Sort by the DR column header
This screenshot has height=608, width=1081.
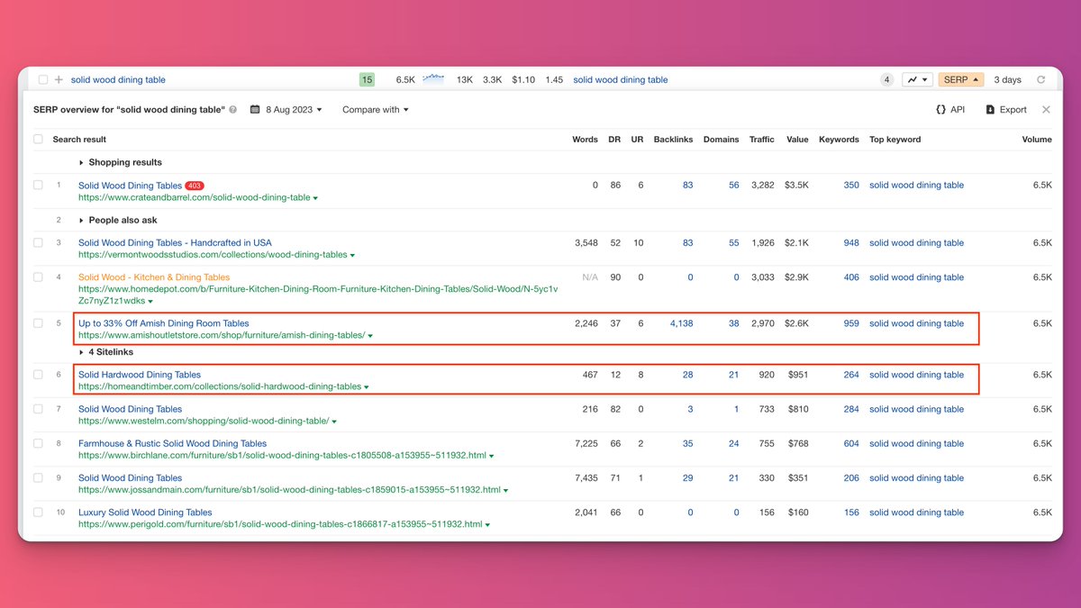[x=614, y=140]
